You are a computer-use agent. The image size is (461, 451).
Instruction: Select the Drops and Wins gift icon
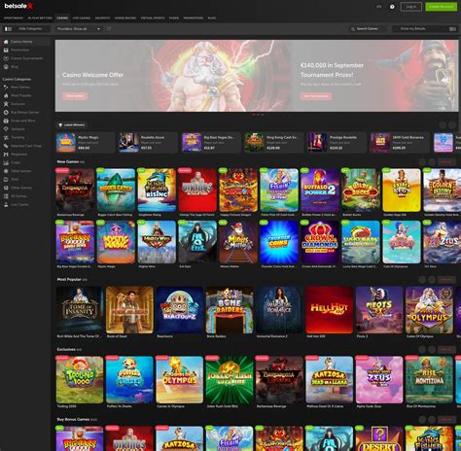pos(6,121)
